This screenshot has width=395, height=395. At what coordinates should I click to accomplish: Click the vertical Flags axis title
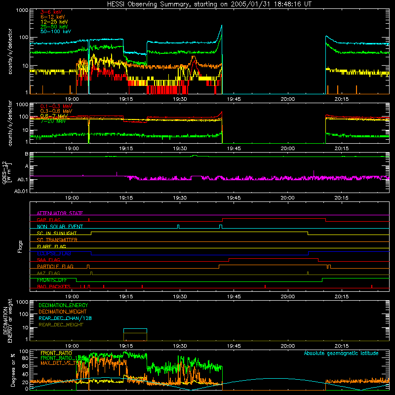tap(20, 246)
